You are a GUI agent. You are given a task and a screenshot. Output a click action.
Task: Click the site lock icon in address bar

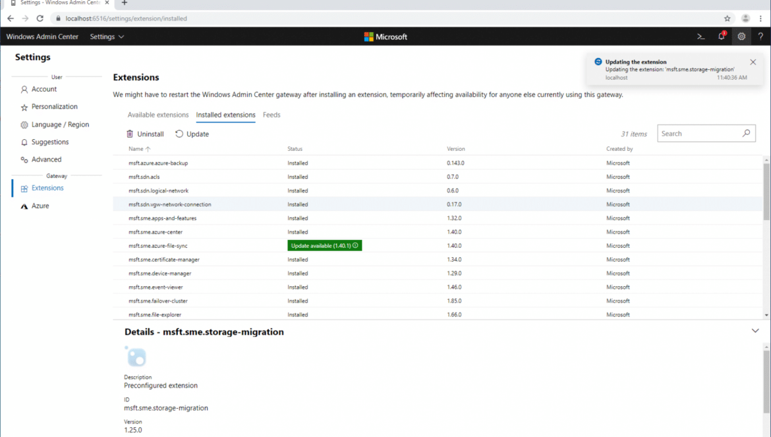click(58, 18)
